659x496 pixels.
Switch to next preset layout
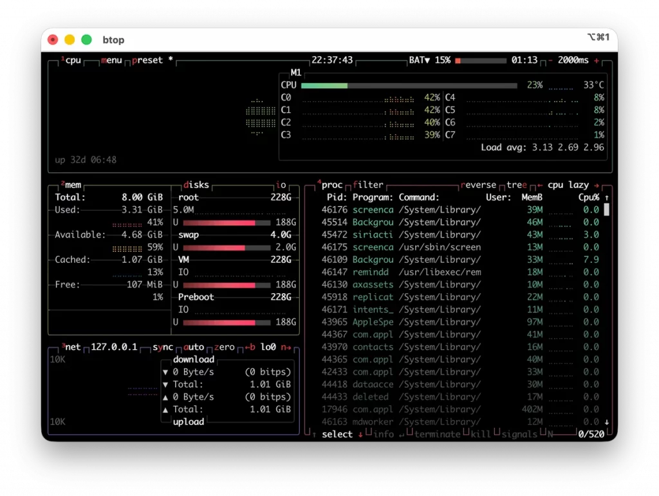[x=147, y=61]
